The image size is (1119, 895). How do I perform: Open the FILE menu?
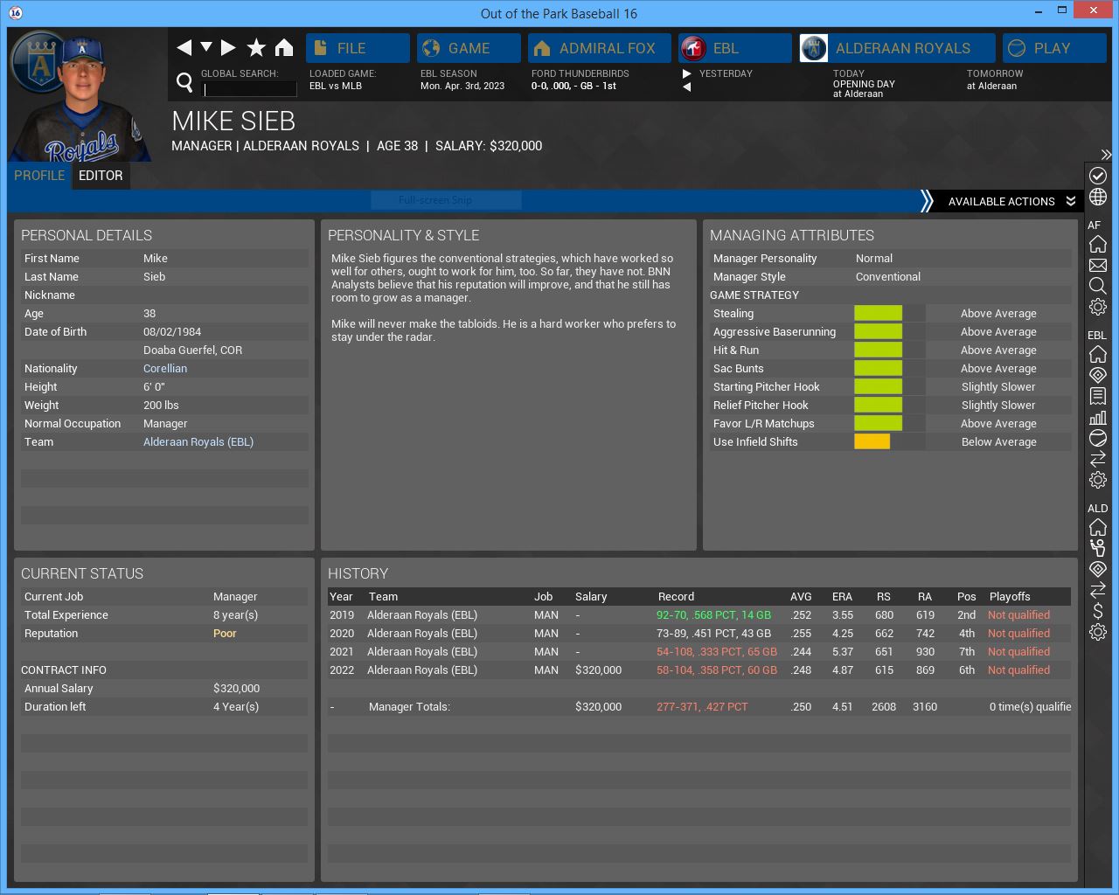358,48
